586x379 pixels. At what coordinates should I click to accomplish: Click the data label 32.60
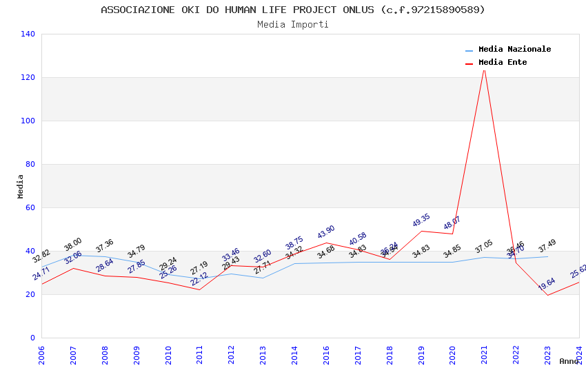point(263,256)
